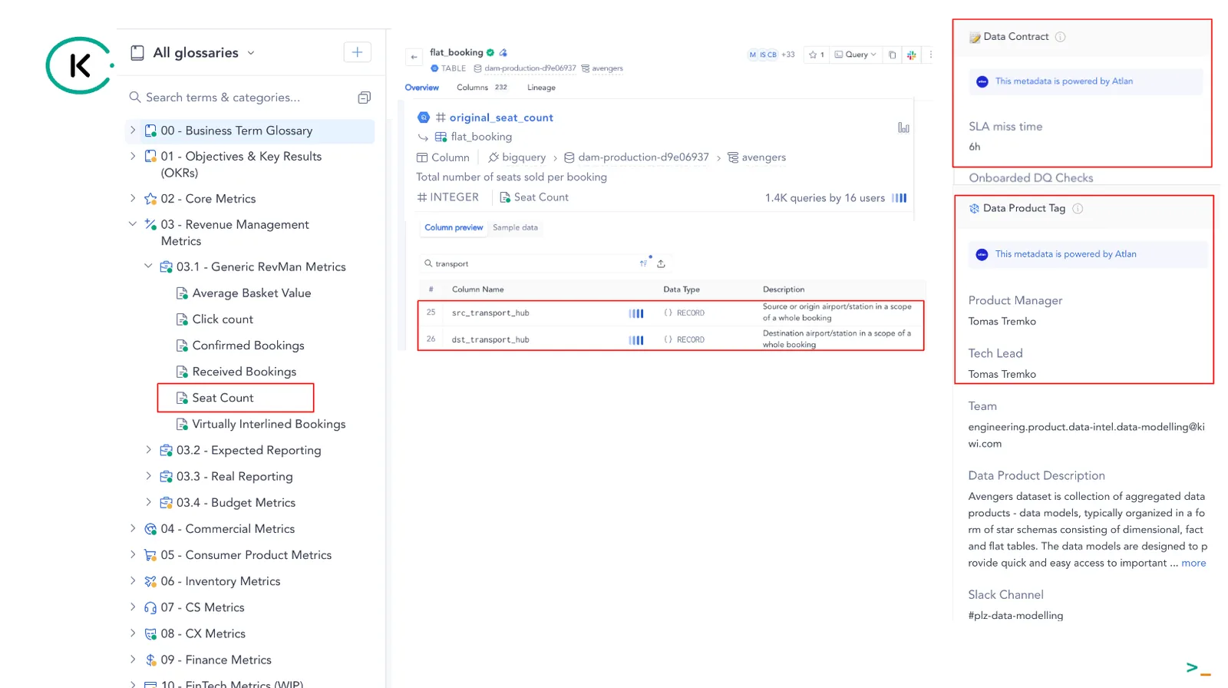The image size is (1228, 688).
Task: Select the Confirmed Bookings term
Action: click(x=240, y=346)
